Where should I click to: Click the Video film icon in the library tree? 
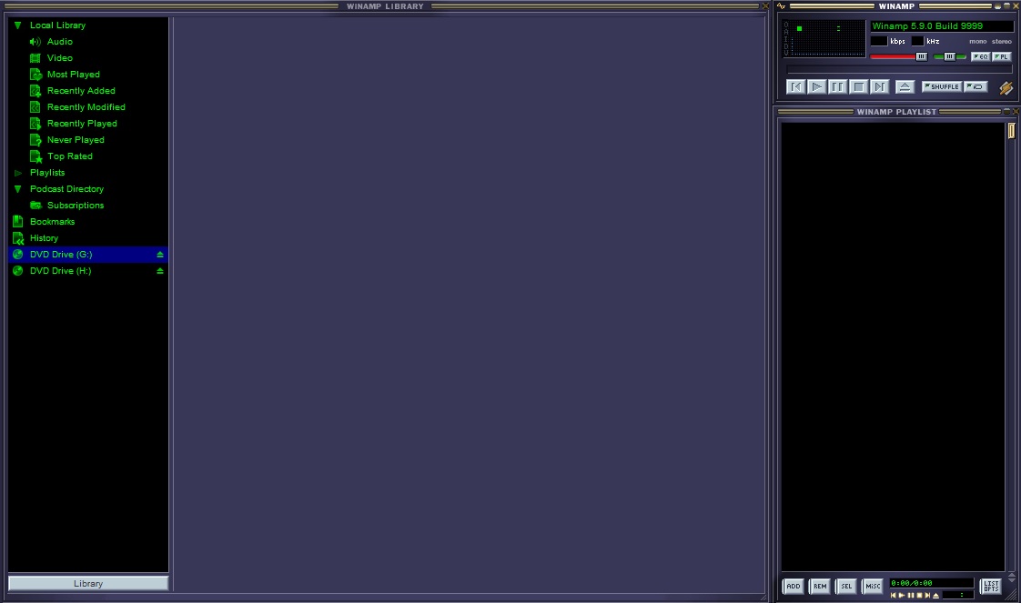35,58
